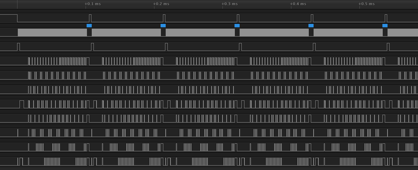Select the blue marker right of +0.3 ms label
Viewport: 418px width, 170px height.
click(237, 25)
